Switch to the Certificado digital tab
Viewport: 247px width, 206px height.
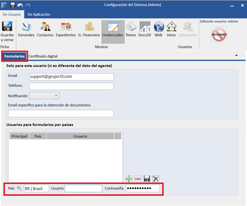(x=43, y=56)
